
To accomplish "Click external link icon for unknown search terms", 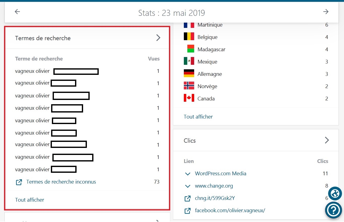I will [x=19, y=182].
